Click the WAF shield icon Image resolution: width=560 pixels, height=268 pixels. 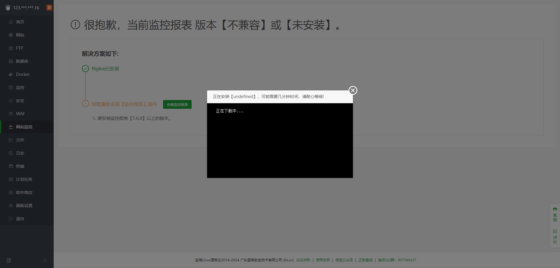pos(11,114)
